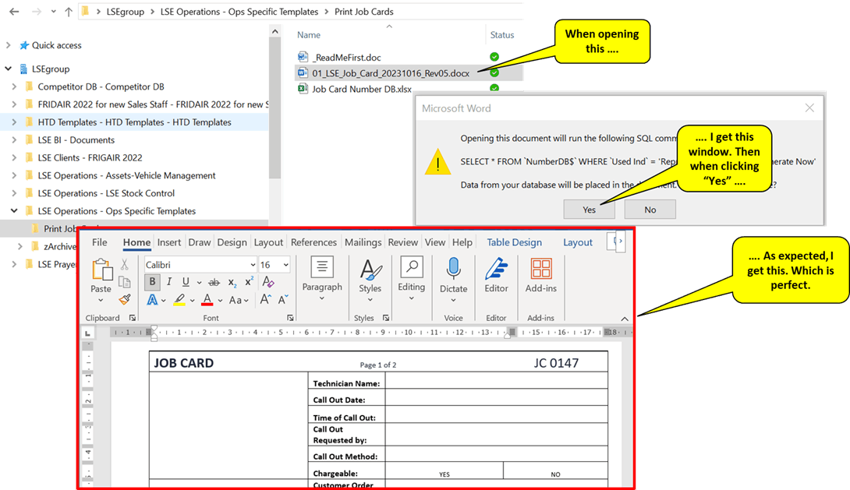The image size is (850, 490).
Task: Open recent locations dropdown in Explorer
Action: click(x=53, y=12)
